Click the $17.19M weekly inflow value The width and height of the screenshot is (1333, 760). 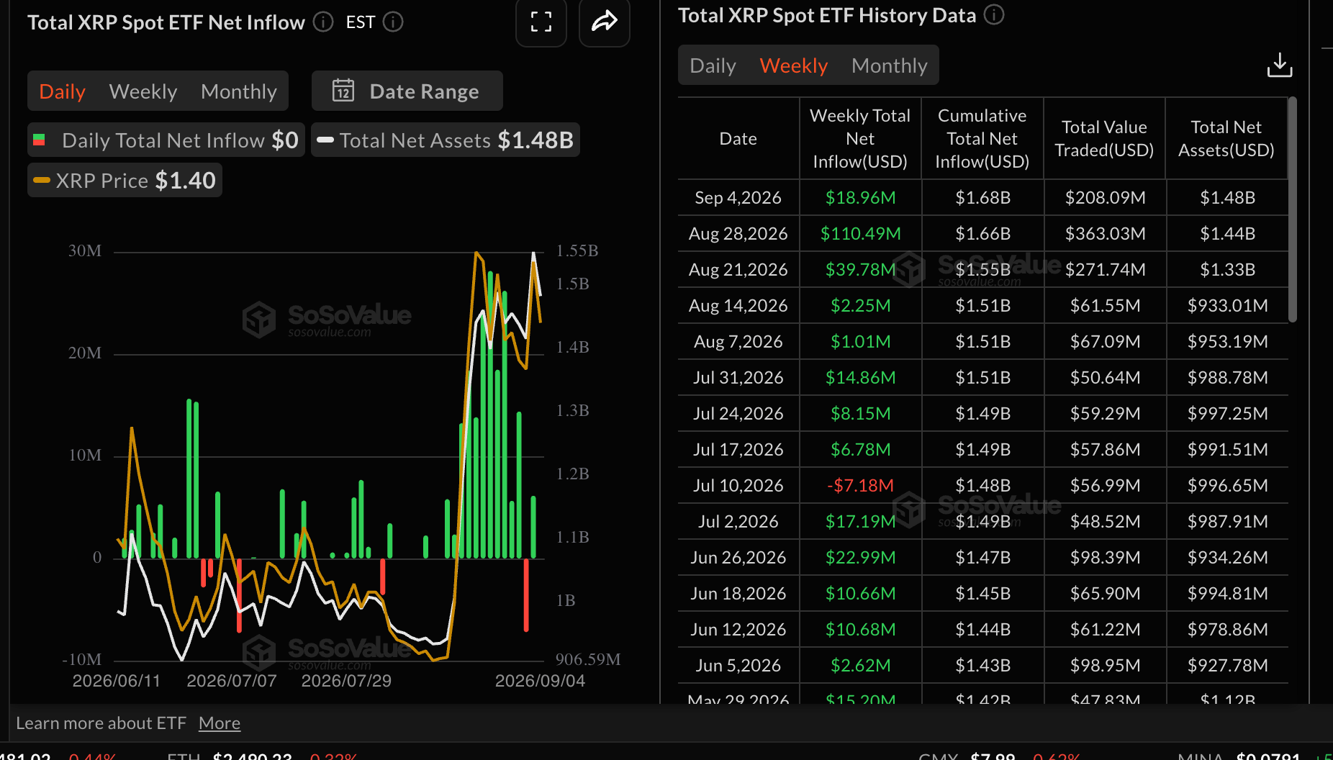861,521
